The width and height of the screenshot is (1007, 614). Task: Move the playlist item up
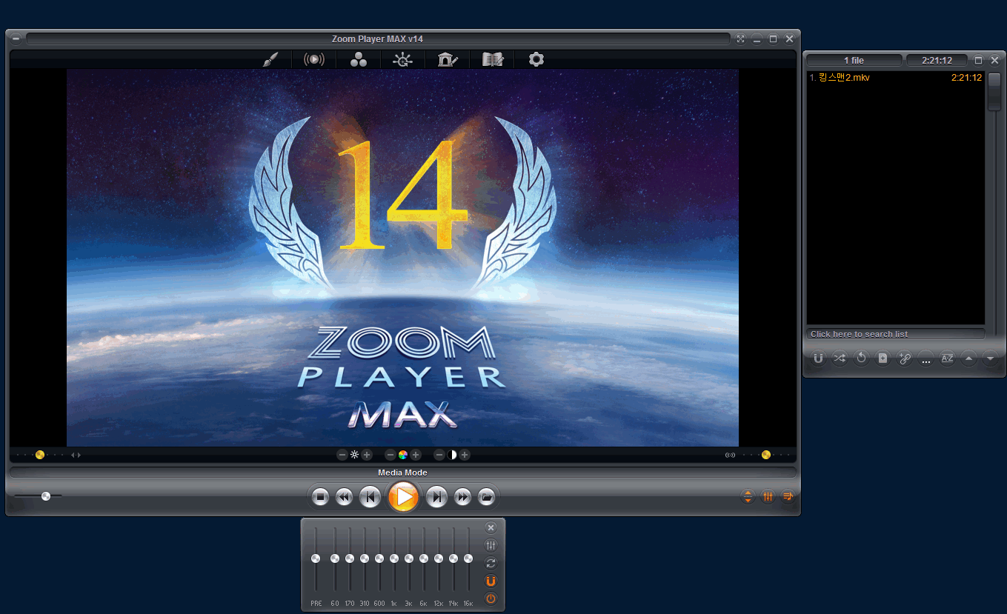click(x=968, y=358)
